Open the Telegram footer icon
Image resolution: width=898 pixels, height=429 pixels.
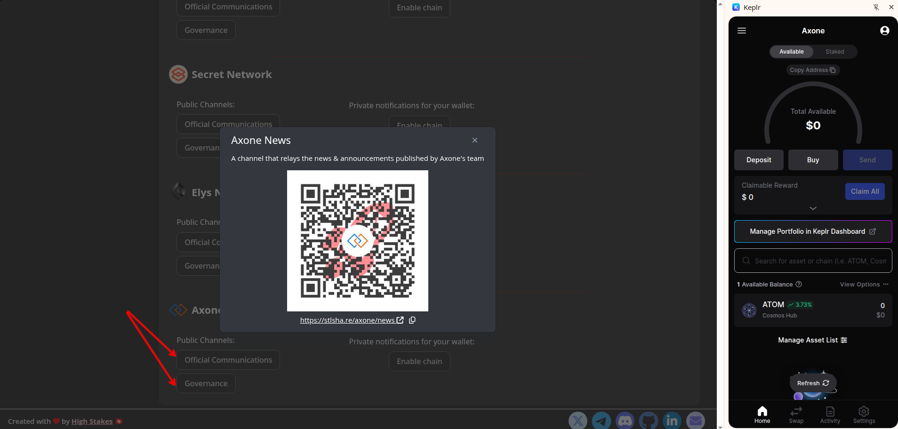pos(601,420)
